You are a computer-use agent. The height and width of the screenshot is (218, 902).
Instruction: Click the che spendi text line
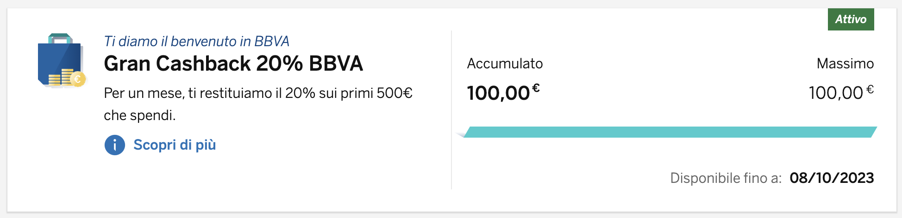tap(139, 115)
